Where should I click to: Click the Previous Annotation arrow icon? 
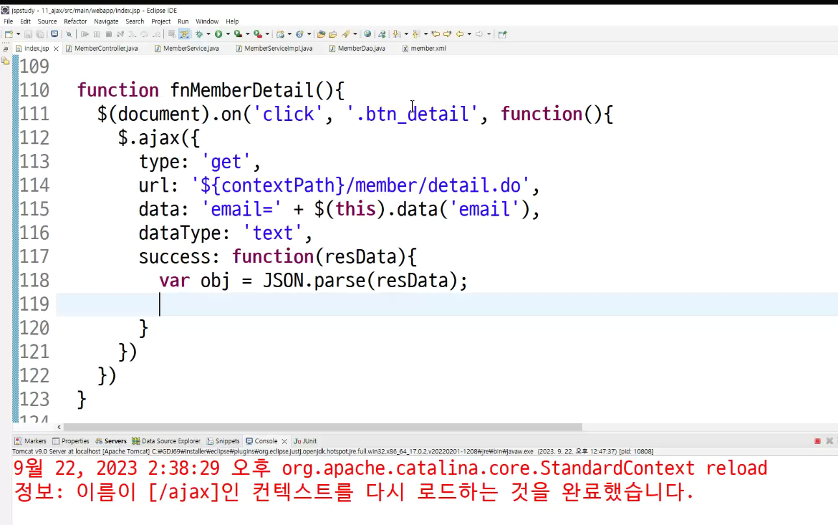pos(415,34)
